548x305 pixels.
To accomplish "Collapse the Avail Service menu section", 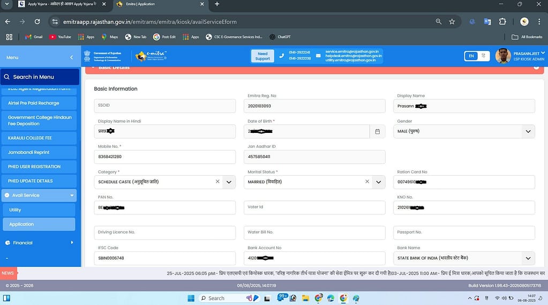I will 72,196.
